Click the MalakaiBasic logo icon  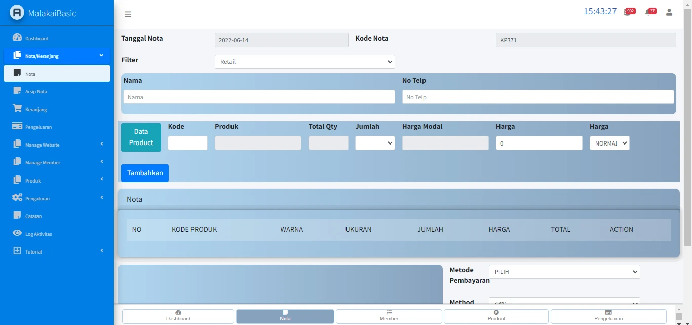pos(17,13)
